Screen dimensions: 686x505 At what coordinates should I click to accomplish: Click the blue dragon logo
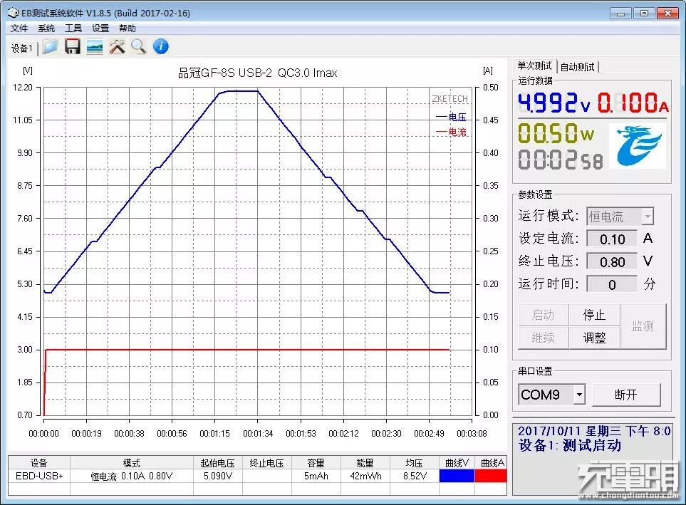638,145
